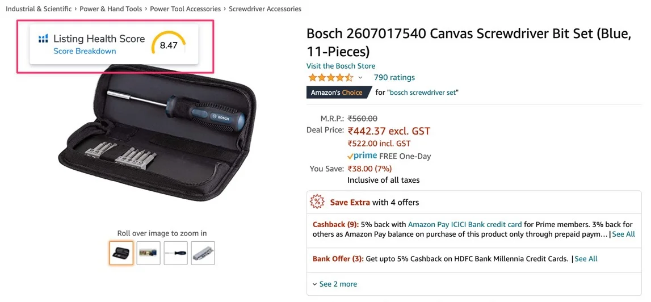Click the star rating icons
This screenshot has height=302, width=651.
pyautogui.click(x=330, y=77)
